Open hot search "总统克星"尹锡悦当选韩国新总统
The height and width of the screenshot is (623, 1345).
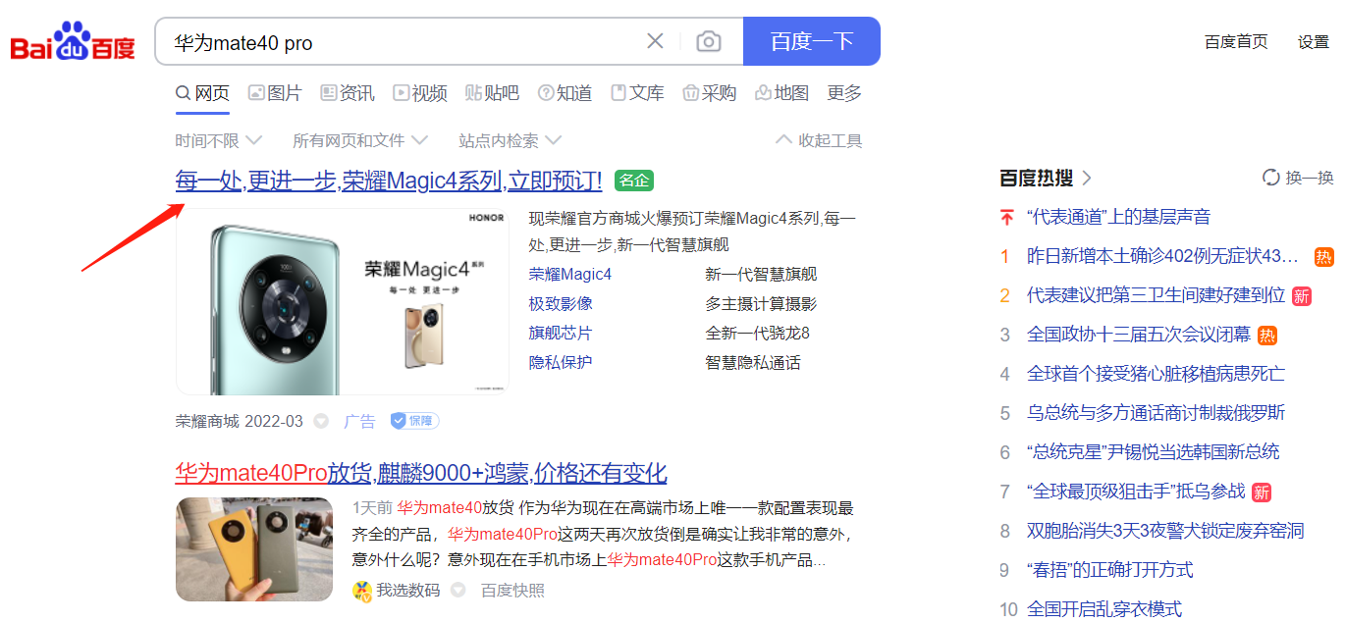pos(1154,452)
